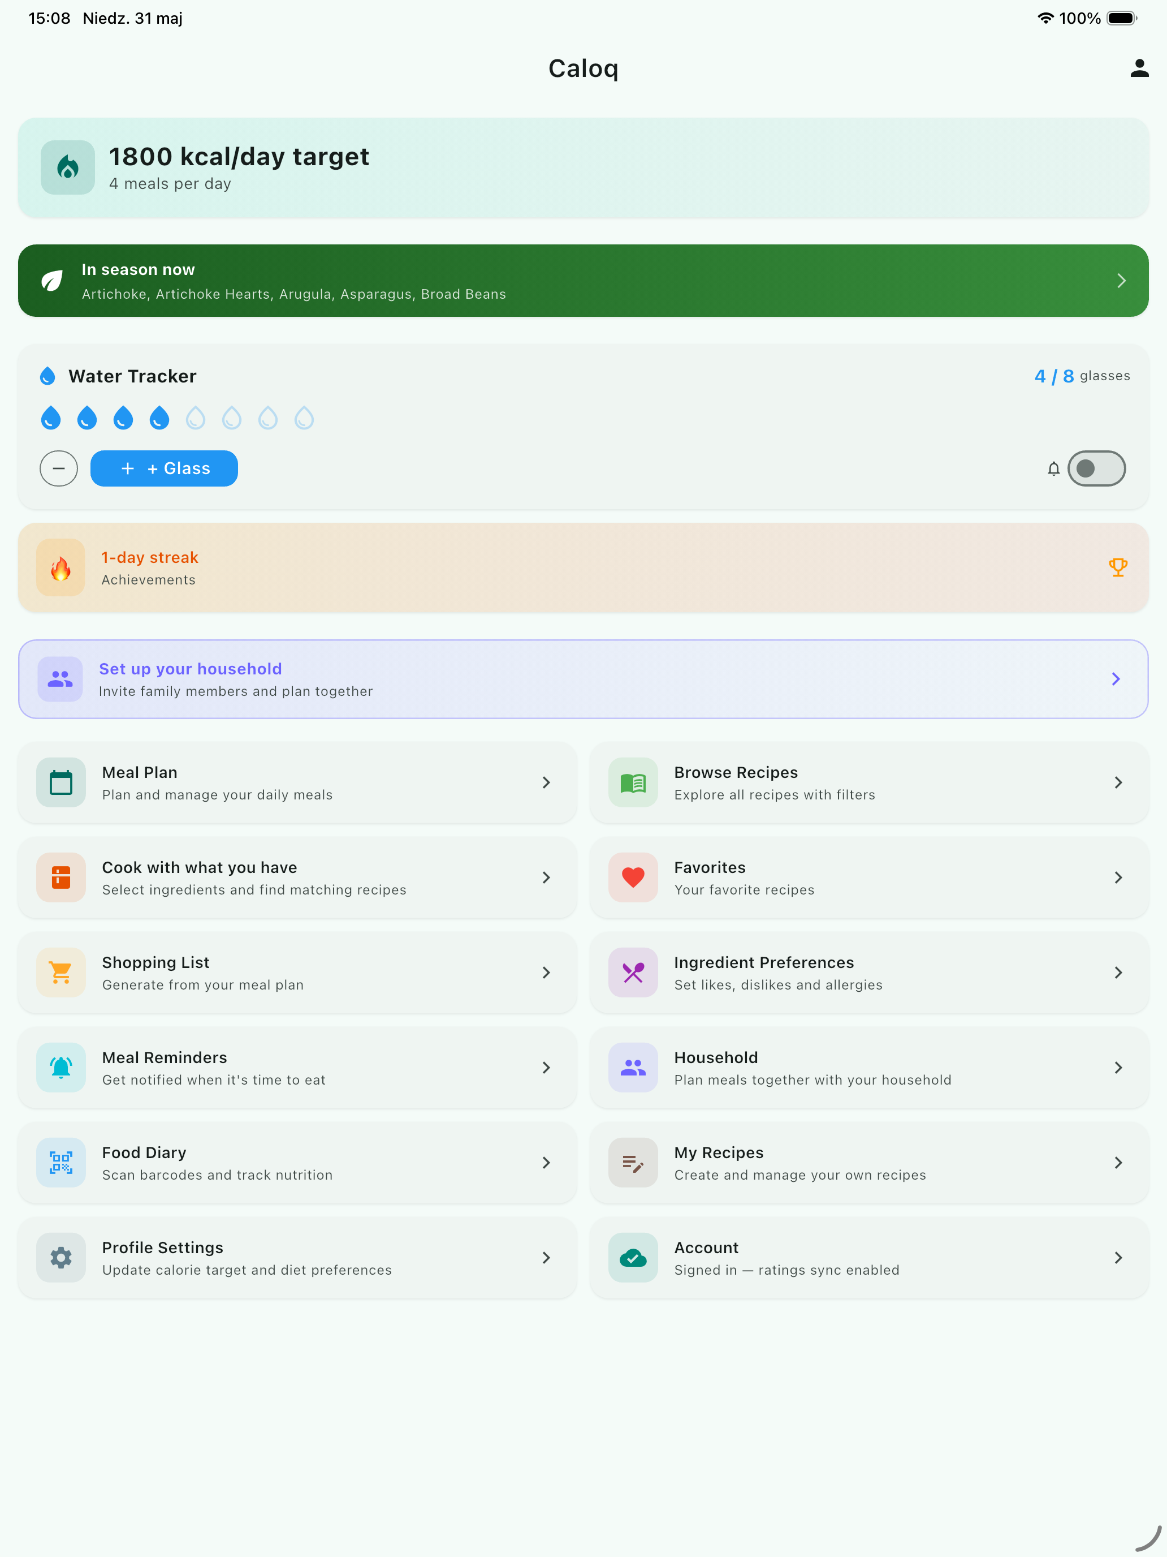This screenshot has height=1557, width=1167.
Task: Tap the seasonal ingredient list text
Action: coord(294,294)
